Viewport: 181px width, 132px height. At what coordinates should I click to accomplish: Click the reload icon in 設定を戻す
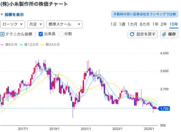click(x=132, y=34)
